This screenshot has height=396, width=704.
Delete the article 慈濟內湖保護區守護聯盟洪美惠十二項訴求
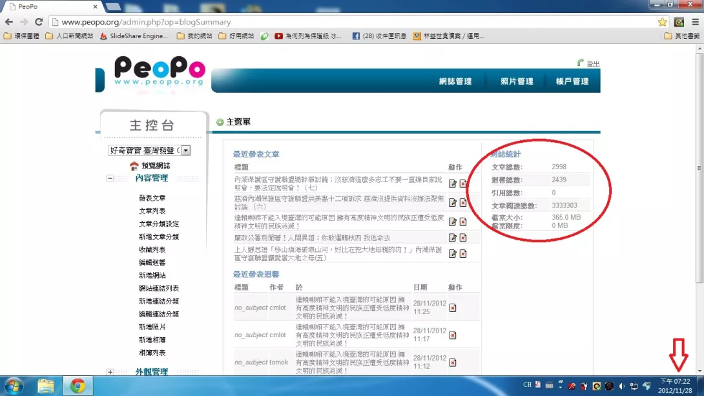(463, 202)
